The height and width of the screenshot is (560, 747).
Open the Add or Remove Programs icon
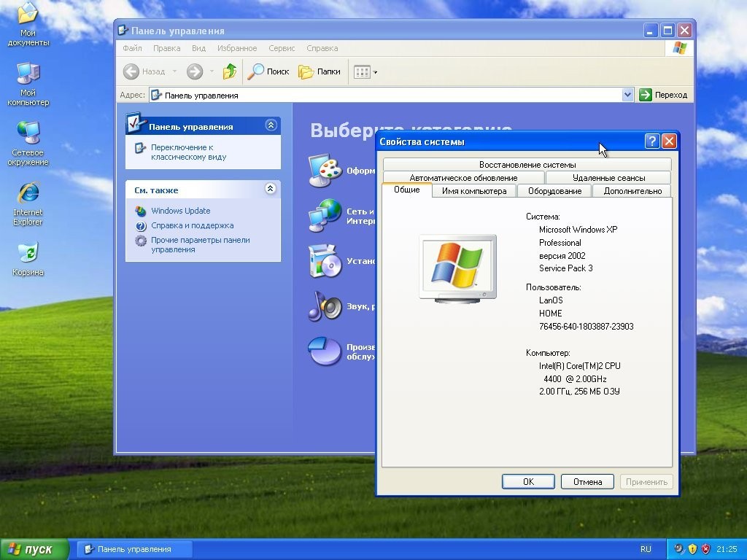325,261
